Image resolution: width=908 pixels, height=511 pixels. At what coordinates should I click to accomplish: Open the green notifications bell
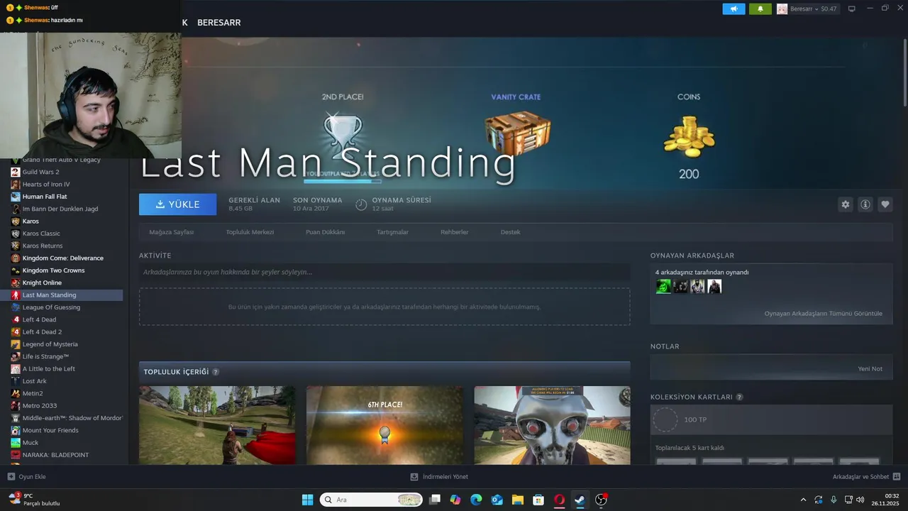(x=760, y=9)
